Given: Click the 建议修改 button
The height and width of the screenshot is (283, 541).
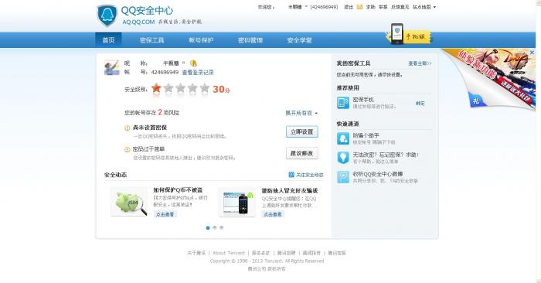Looking at the screenshot, I should coord(302,153).
